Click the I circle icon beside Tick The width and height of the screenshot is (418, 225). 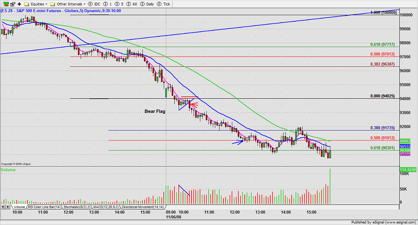pos(160,4)
